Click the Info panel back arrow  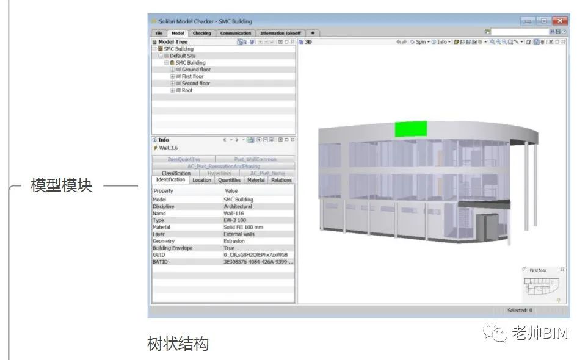click(225, 140)
